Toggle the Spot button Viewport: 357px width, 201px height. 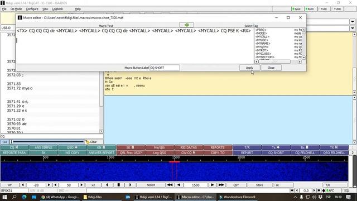[297, 9]
